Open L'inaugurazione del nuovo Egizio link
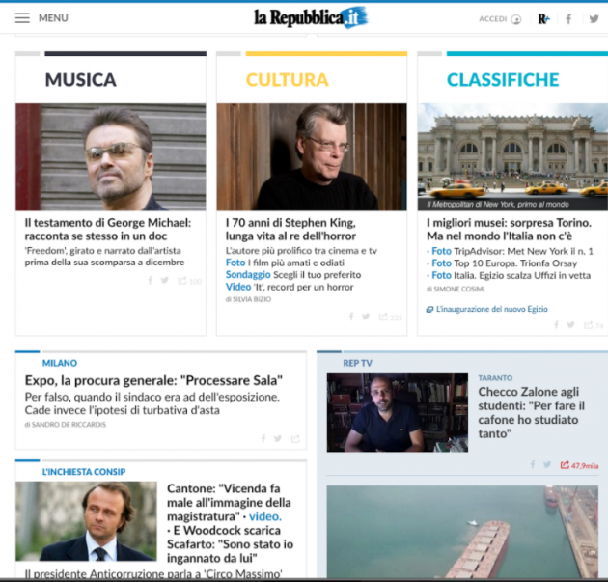 tap(491, 309)
